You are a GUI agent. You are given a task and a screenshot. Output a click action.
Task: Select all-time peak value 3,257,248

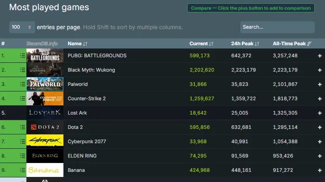coord(285,55)
